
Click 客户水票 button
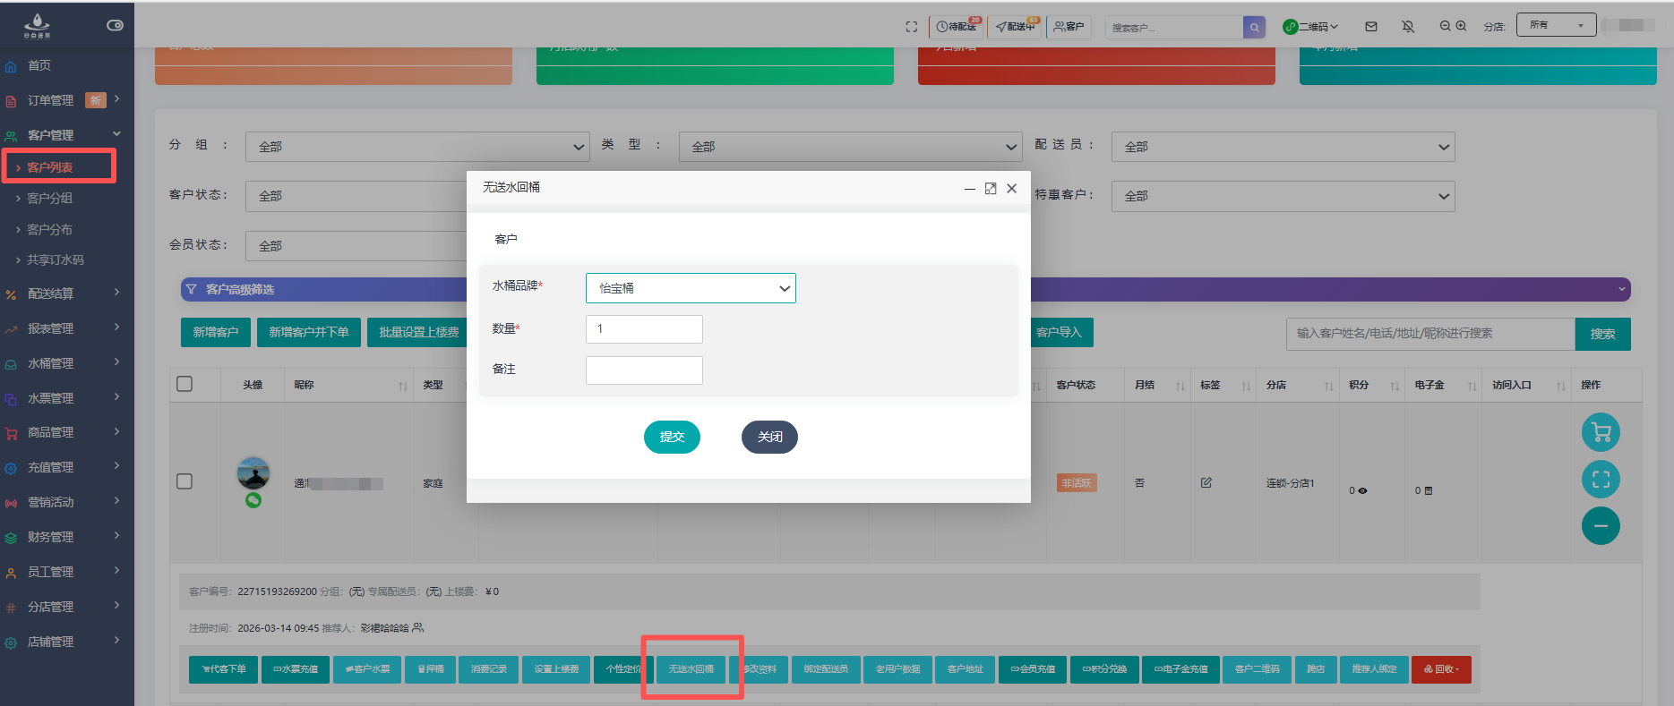(x=367, y=669)
